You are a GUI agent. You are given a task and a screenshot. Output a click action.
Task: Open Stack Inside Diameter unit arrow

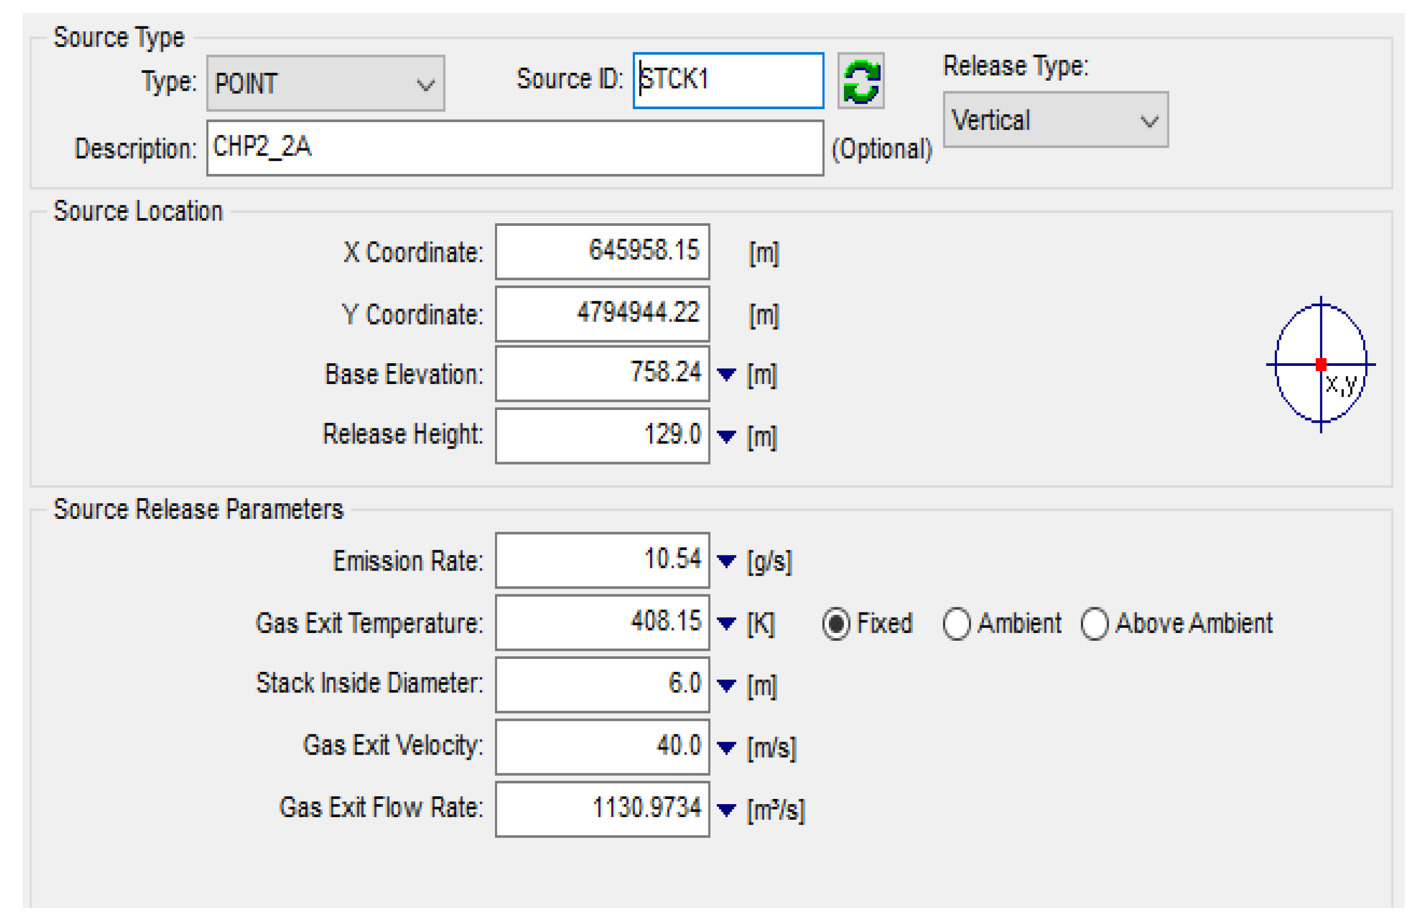coord(726,686)
